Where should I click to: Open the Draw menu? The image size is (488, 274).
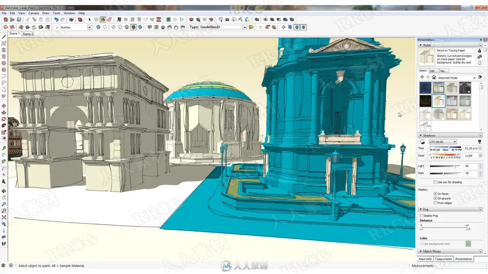tap(46, 13)
